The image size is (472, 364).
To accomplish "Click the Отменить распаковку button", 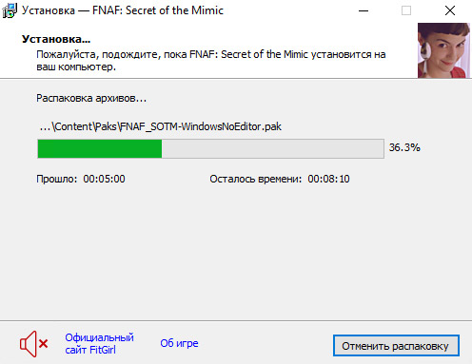I will click(396, 346).
